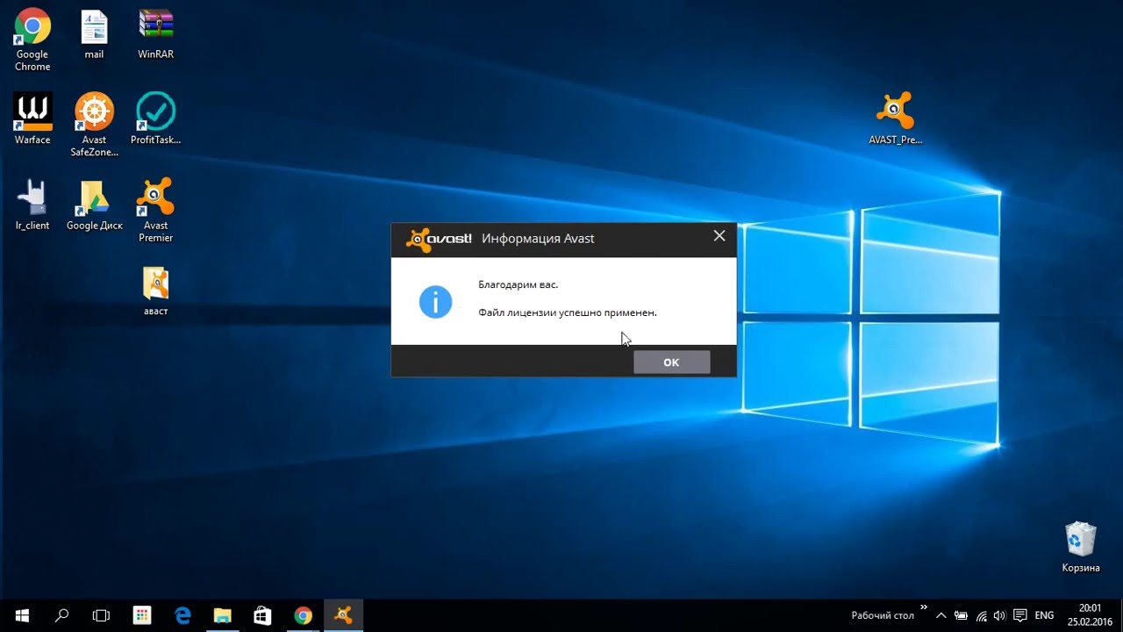The height and width of the screenshot is (632, 1123).
Task: Select the WinRAR desktop icon
Action: (155, 35)
